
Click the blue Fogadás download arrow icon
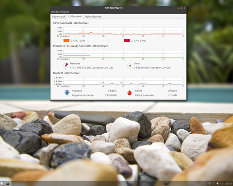[x=67, y=93]
